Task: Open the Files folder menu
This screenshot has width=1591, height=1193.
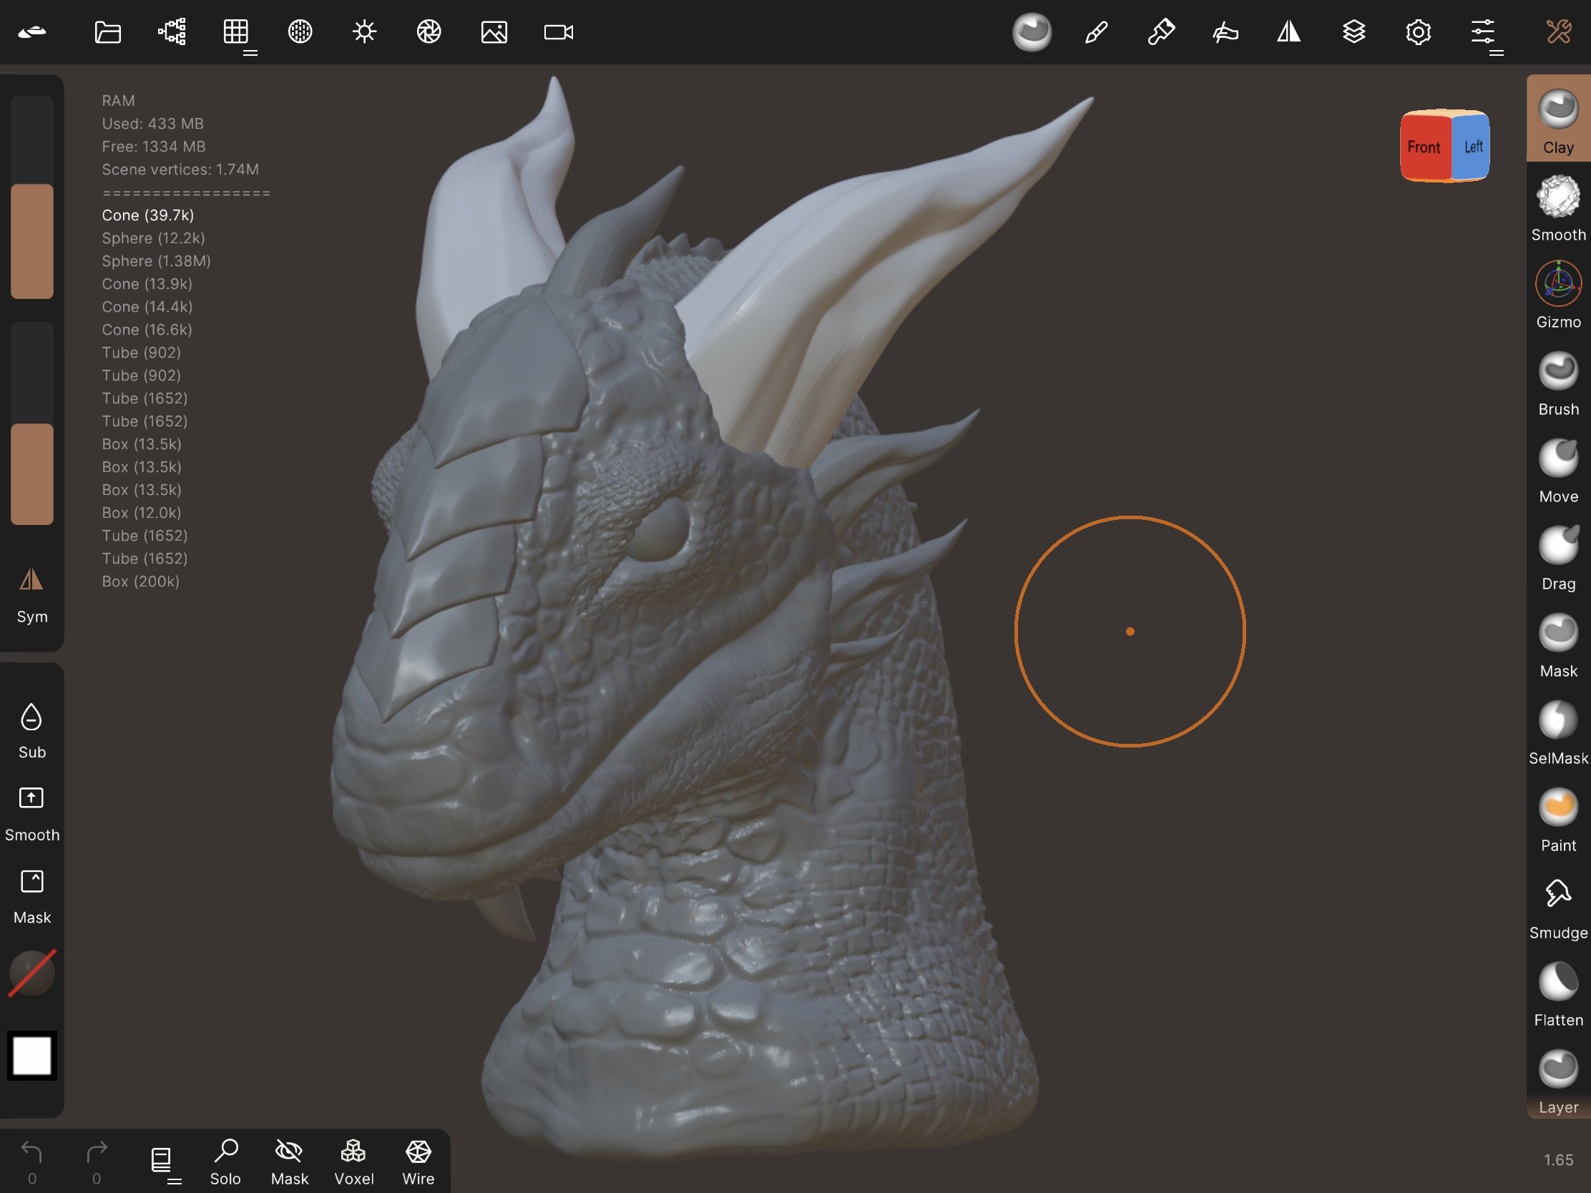Action: coord(107,31)
